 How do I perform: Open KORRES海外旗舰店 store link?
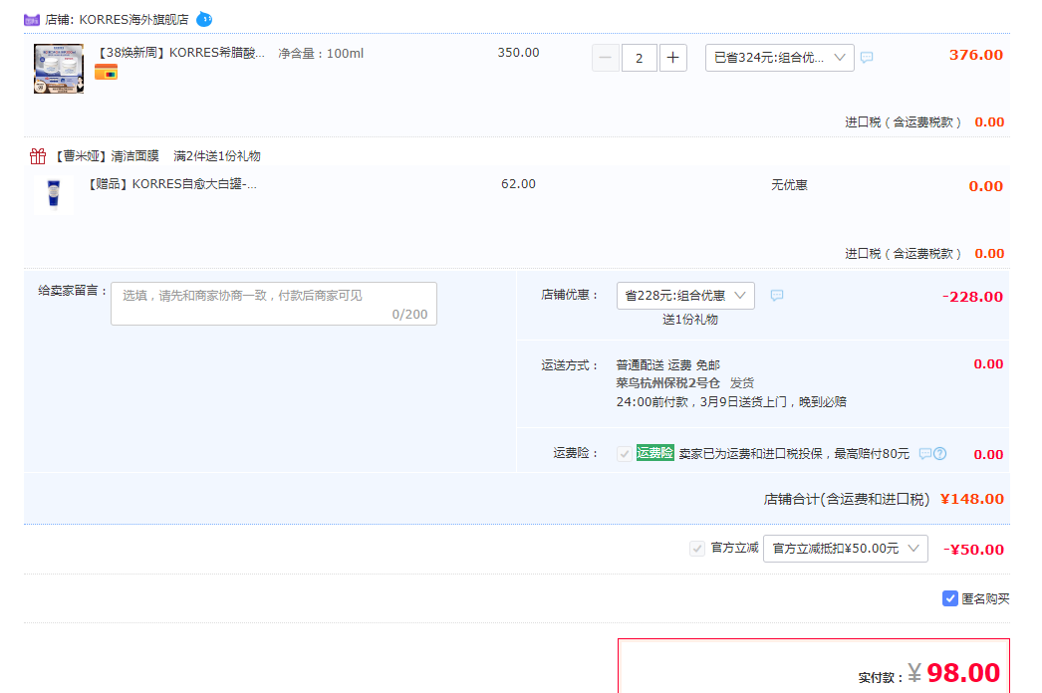click(133, 20)
